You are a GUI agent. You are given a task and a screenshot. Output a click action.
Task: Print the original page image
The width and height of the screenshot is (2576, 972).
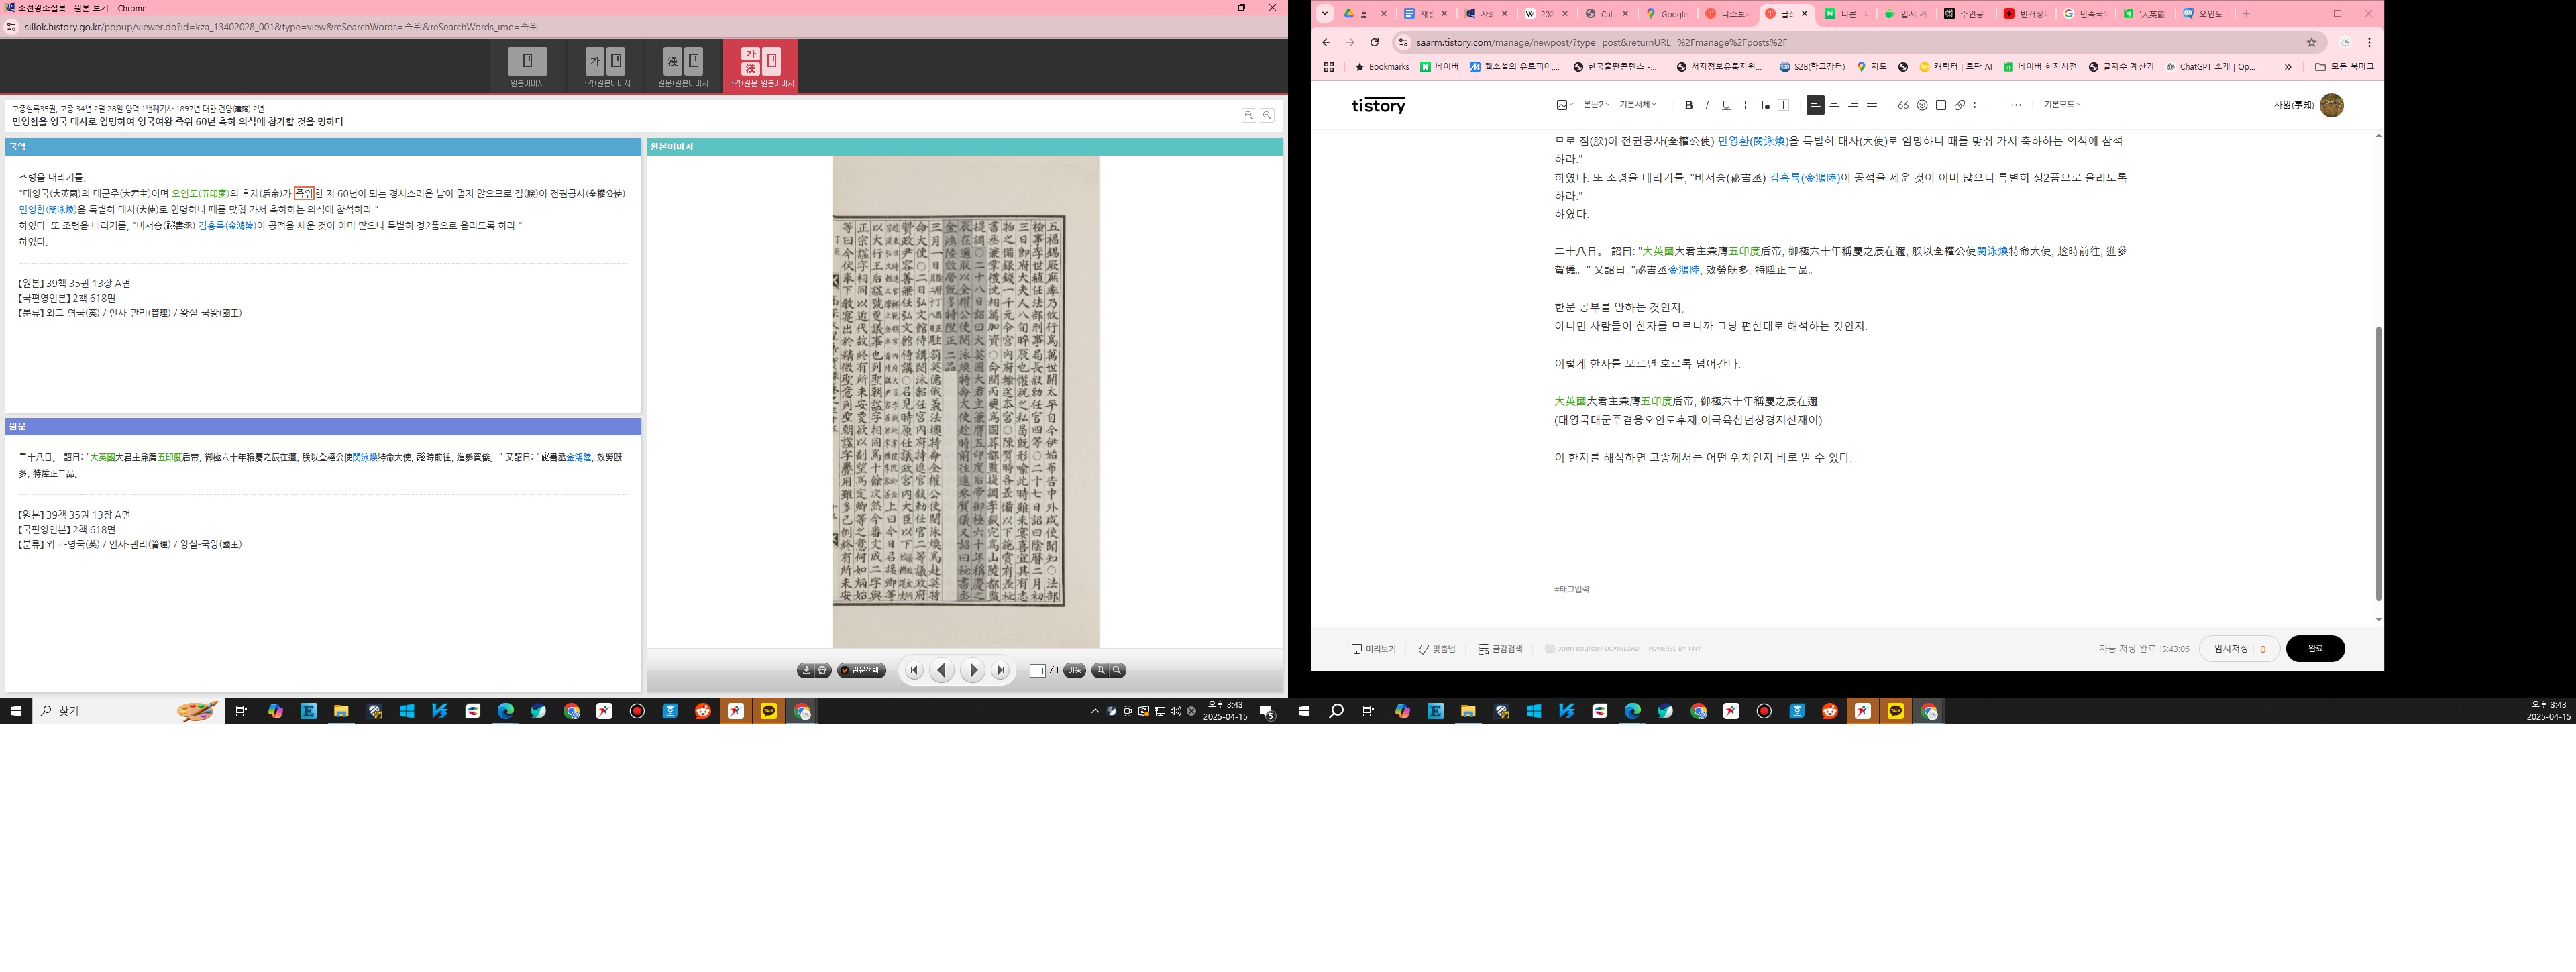coord(822,671)
